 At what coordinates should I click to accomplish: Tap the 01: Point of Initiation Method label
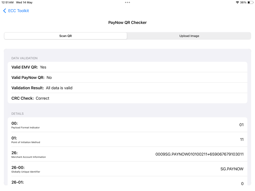pyautogui.click(x=26, y=140)
